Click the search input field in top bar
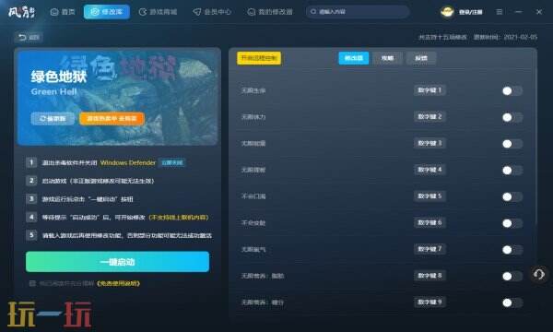The image size is (553, 332). (358, 12)
